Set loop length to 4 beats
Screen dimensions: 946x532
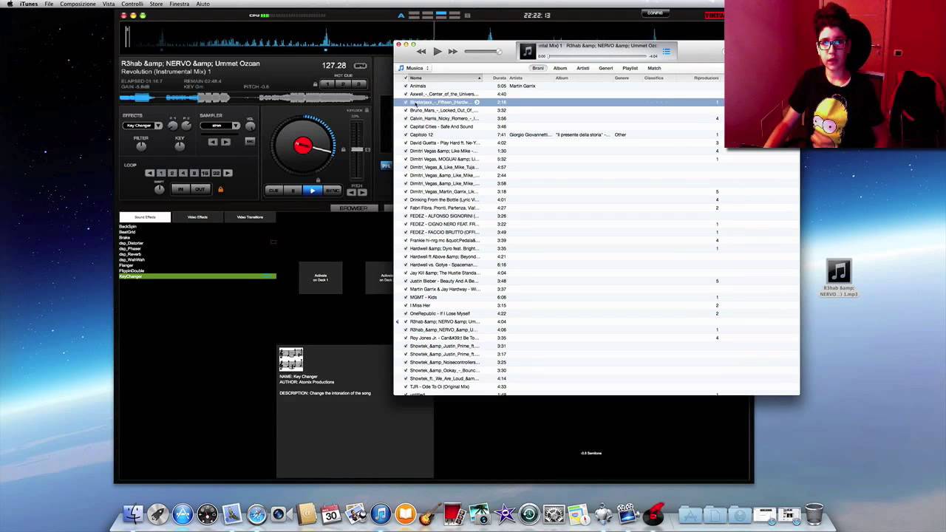tap(183, 173)
